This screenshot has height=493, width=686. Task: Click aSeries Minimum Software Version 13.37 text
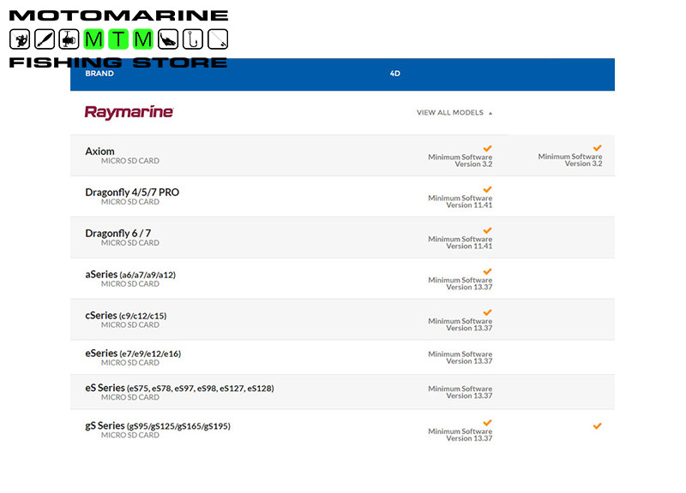[x=460, y=283]
